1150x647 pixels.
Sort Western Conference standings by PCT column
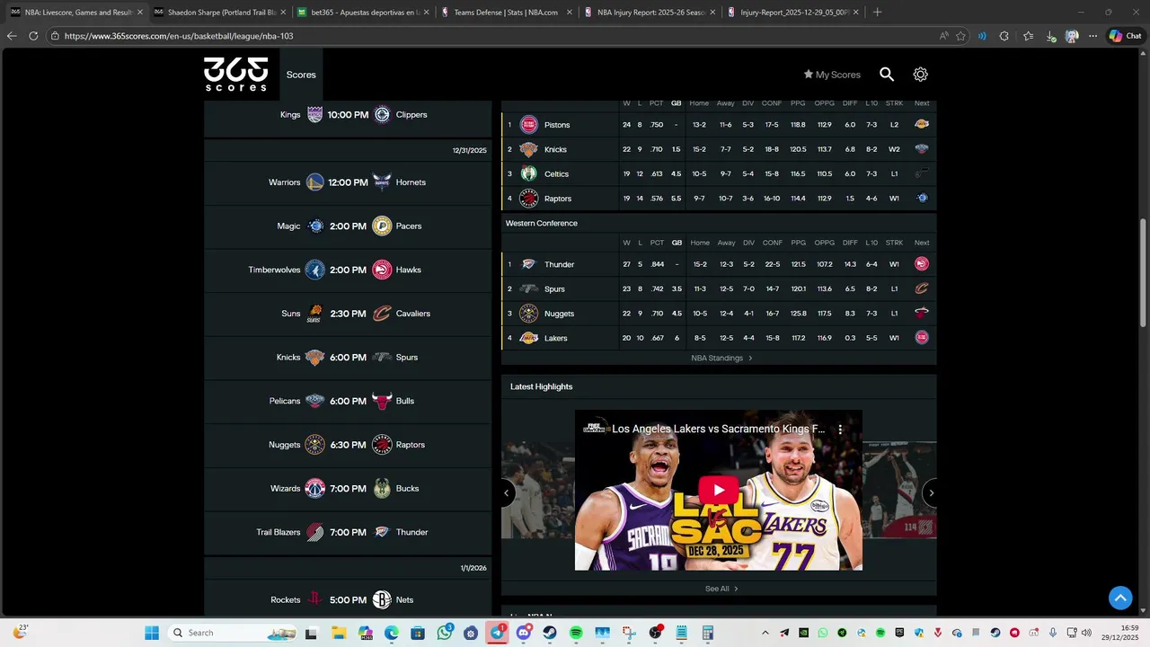point(657,243)
